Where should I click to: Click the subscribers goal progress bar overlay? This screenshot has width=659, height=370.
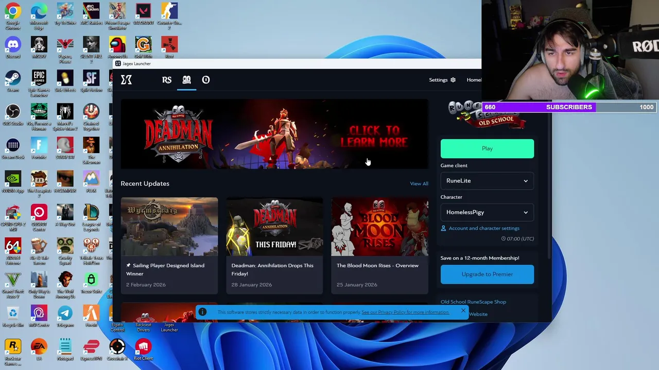[570, 107]
